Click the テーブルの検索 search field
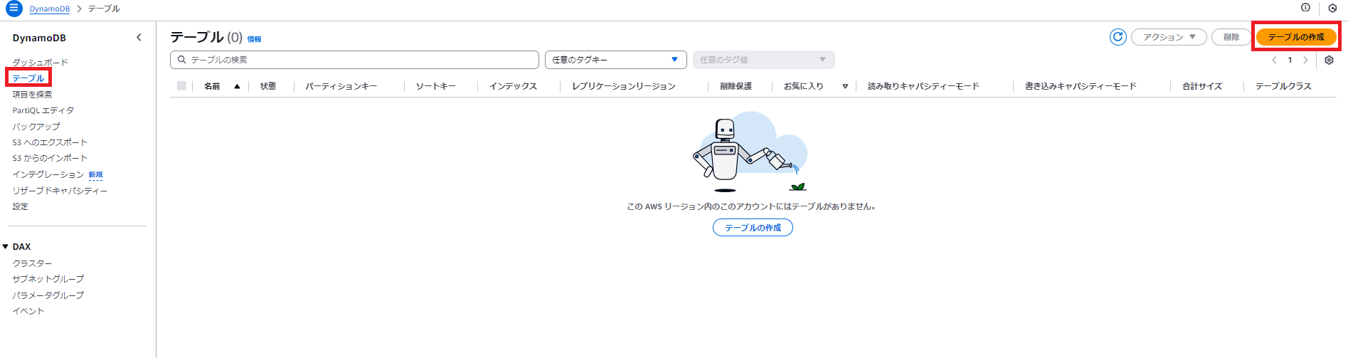The image size is (1348, 358). pos(354,60)
